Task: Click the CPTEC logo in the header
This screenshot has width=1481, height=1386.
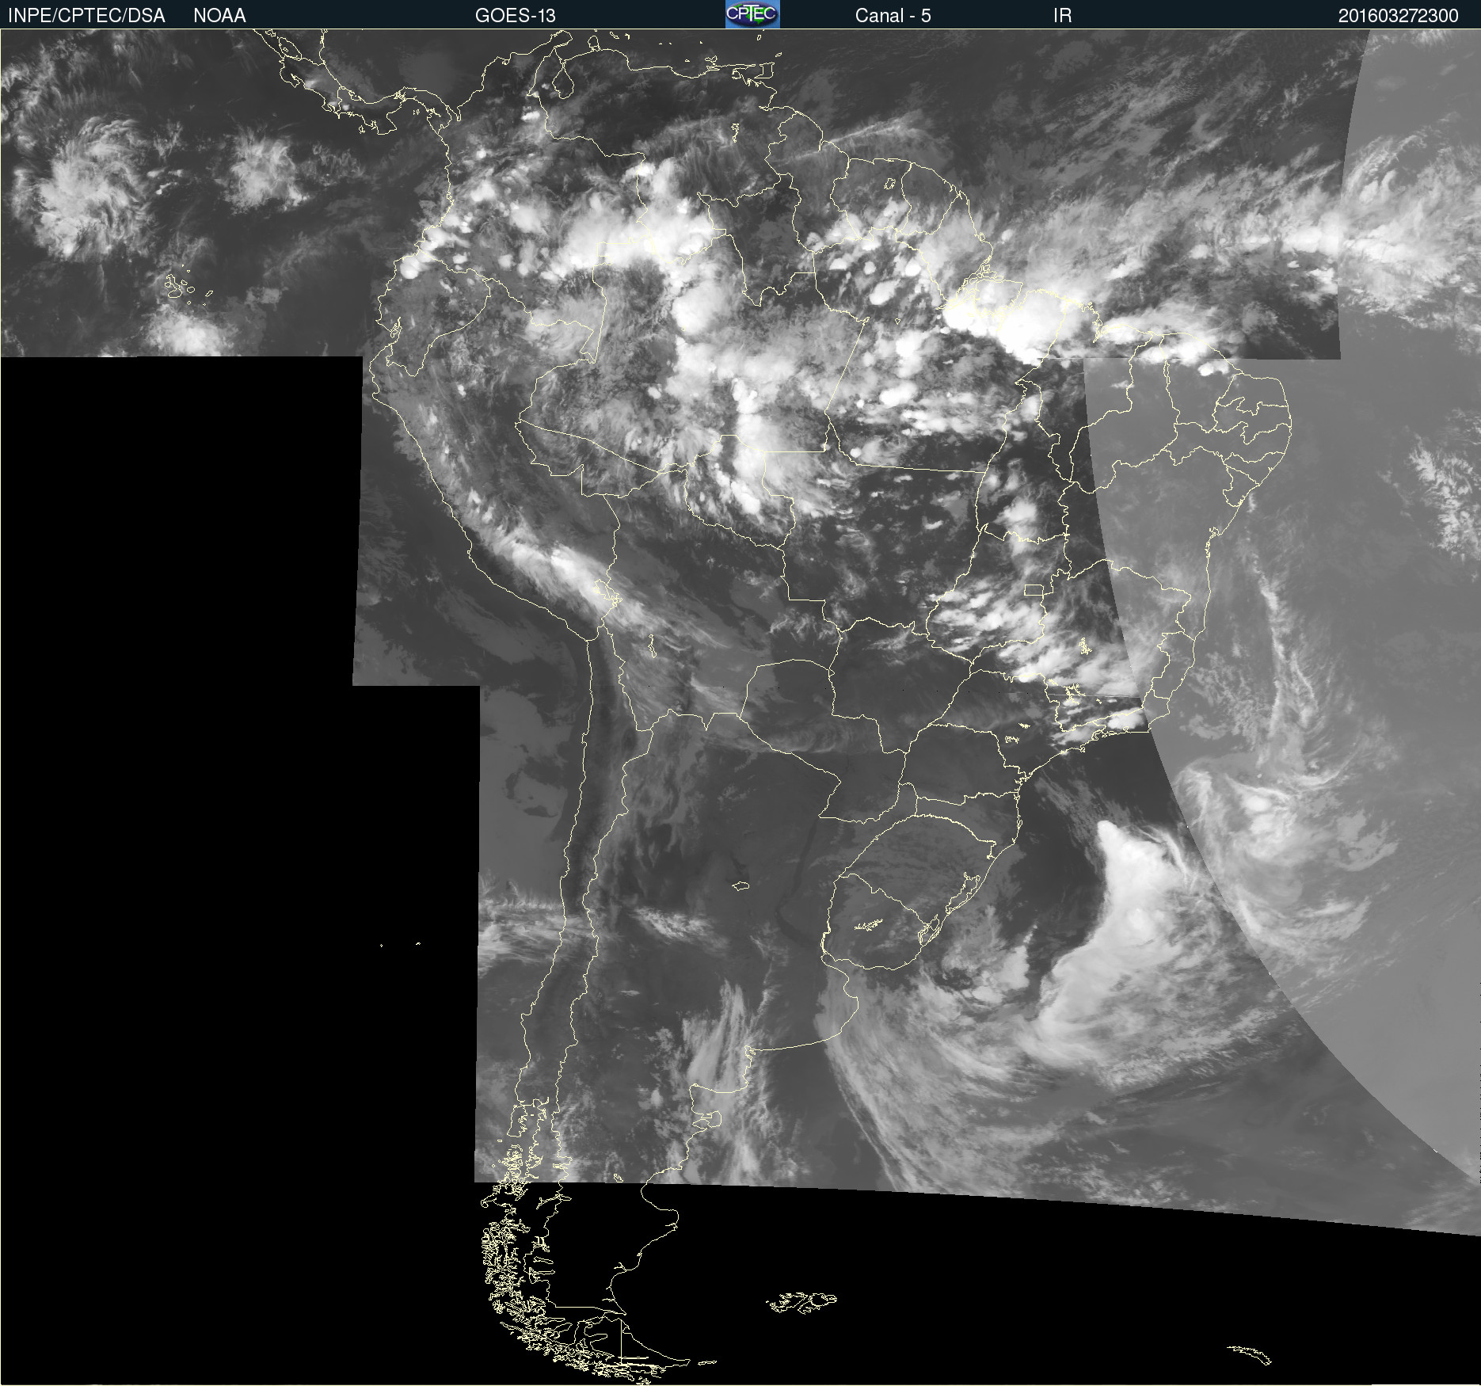Action: [752, 14]
